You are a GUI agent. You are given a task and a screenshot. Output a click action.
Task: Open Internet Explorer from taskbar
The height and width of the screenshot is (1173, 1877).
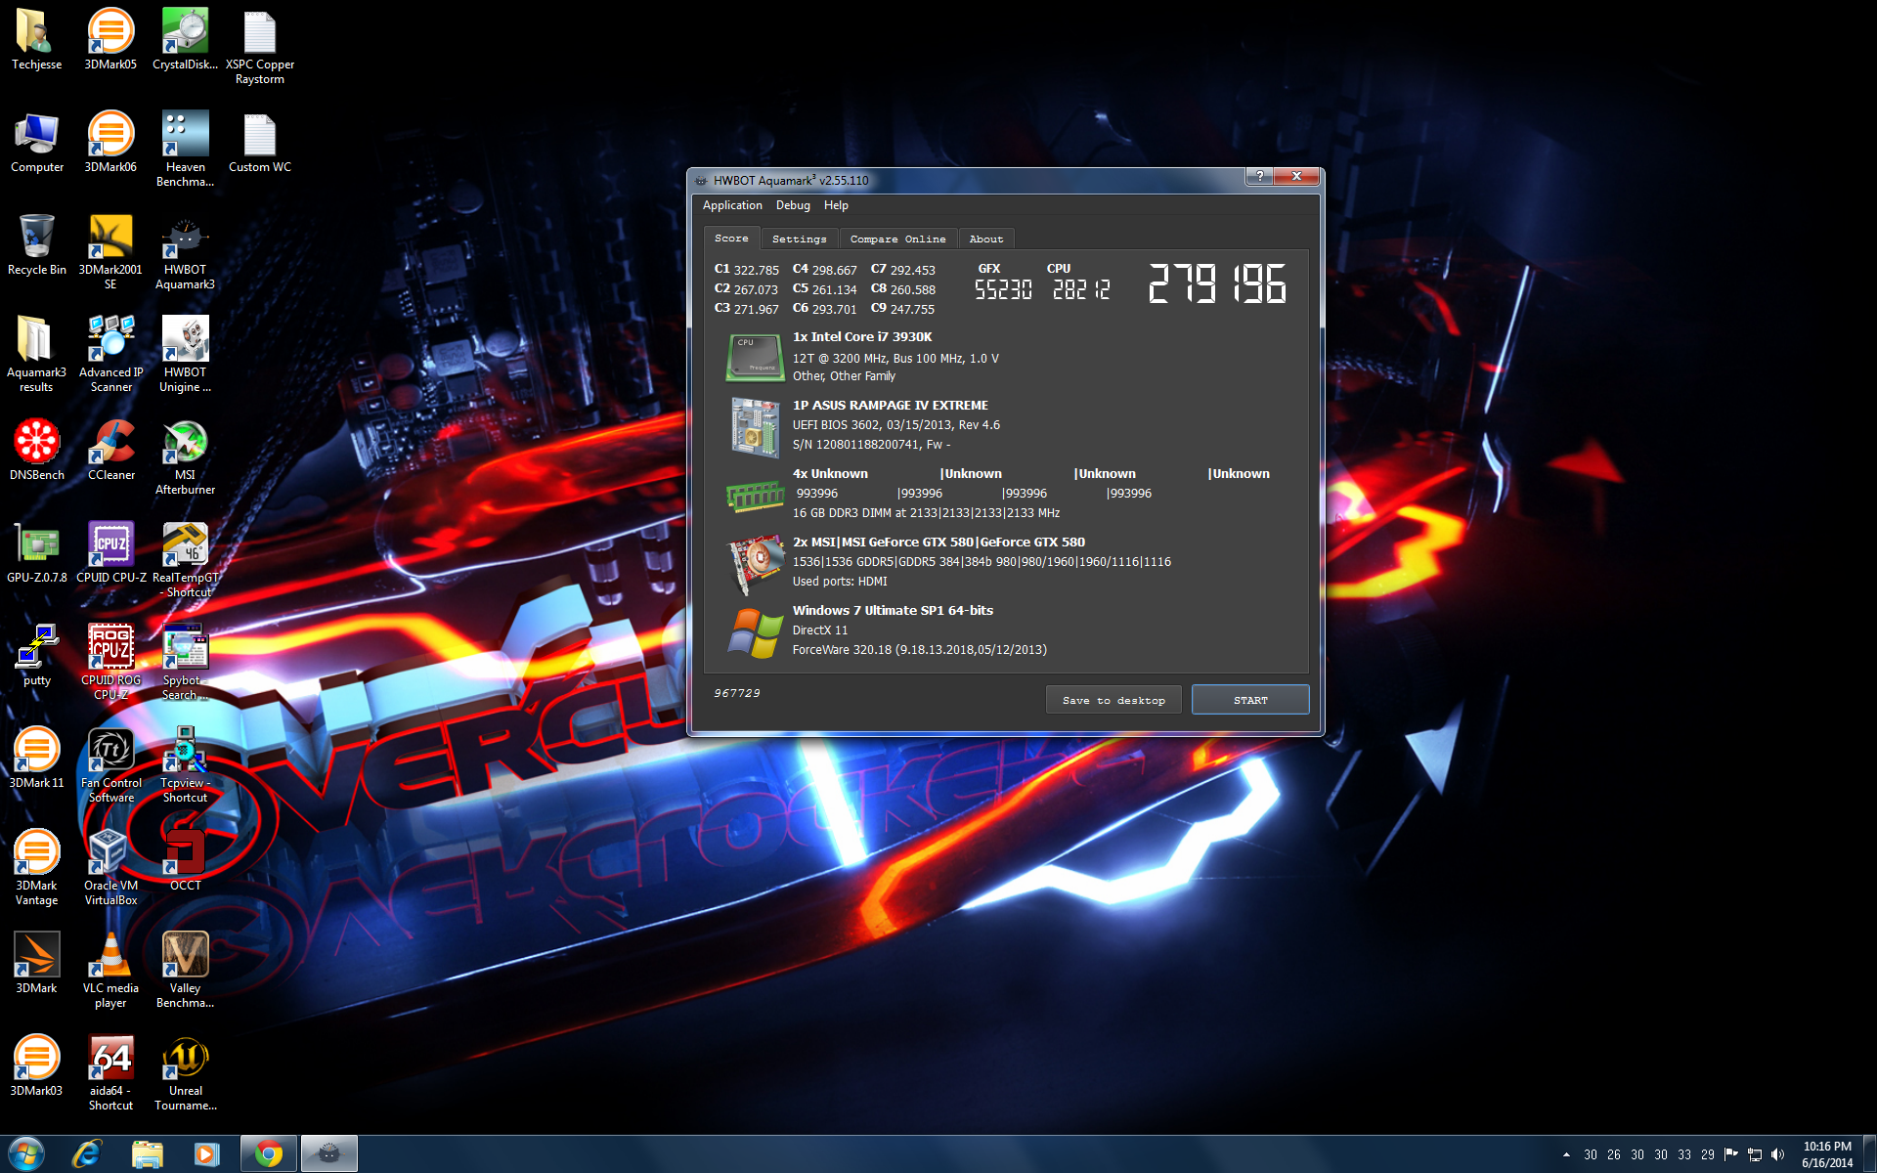[87, 1154]
